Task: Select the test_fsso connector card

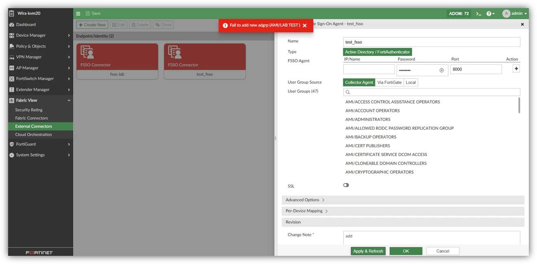Action: tap(205, 61)
